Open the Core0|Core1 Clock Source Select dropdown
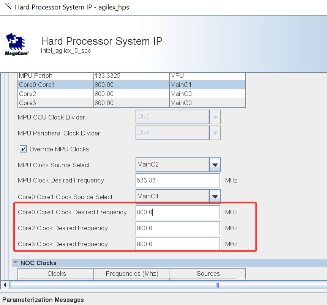The image size is (327, 305). coord(215,196)
